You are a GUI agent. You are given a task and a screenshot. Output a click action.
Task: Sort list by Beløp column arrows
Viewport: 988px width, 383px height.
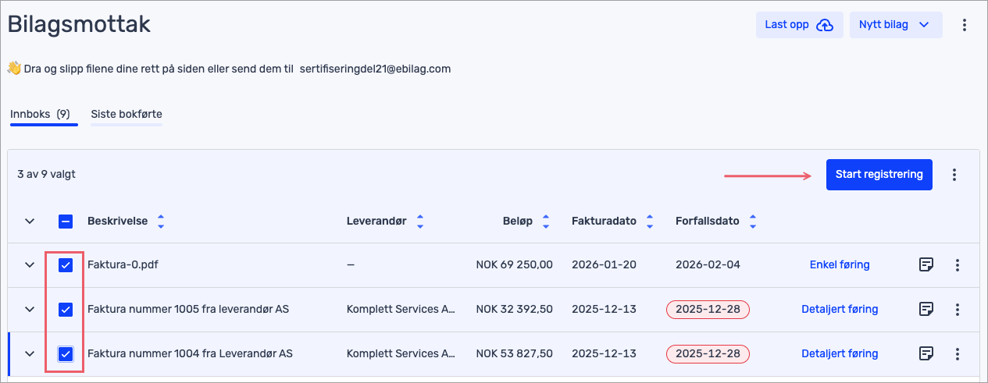(x=546, y=222)
